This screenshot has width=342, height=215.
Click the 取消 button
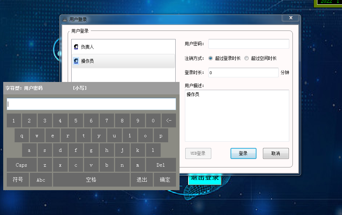tap(276, 153)
